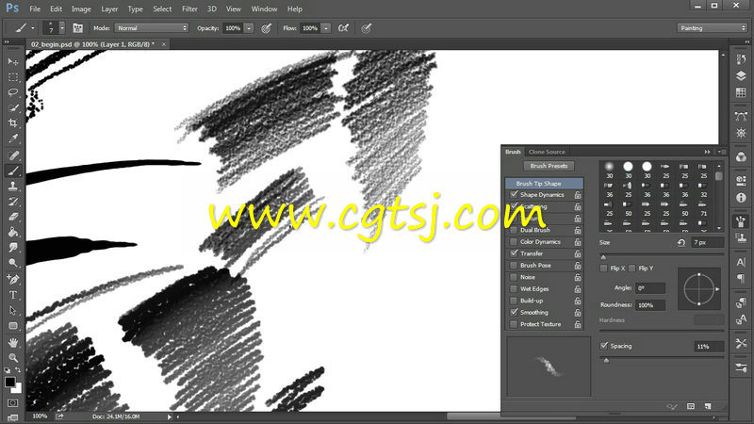Expand the Painting workspace dropdown
Screen dimensions: 754x424
712,28
